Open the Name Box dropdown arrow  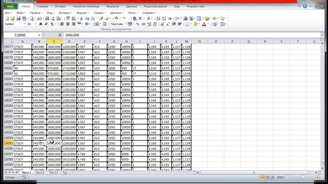tap(39, 35)
